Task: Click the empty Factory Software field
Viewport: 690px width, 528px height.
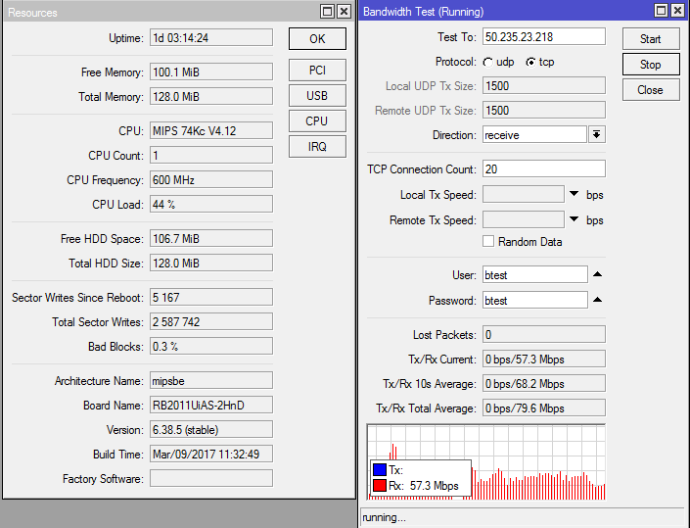Action: (211, 479)
